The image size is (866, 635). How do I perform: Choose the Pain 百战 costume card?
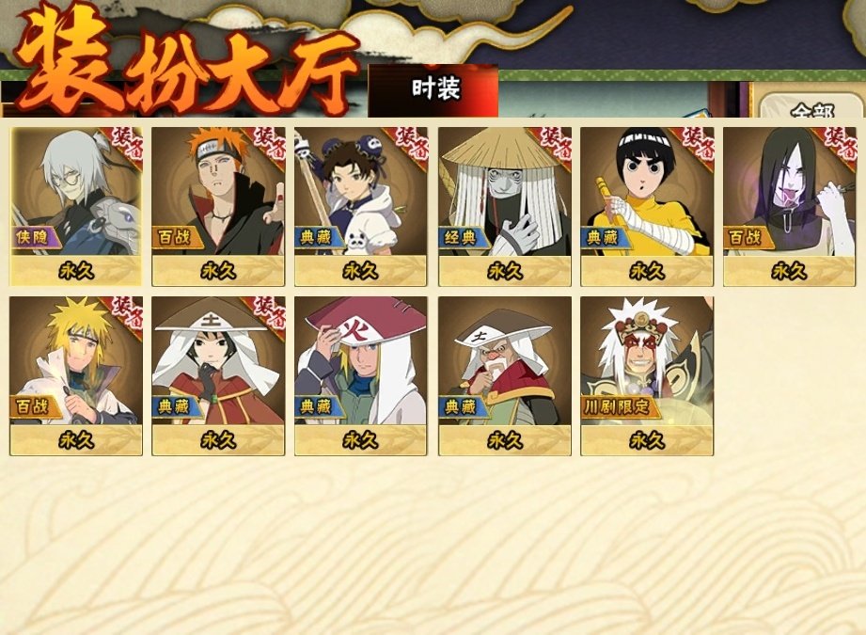coord(219,206)
